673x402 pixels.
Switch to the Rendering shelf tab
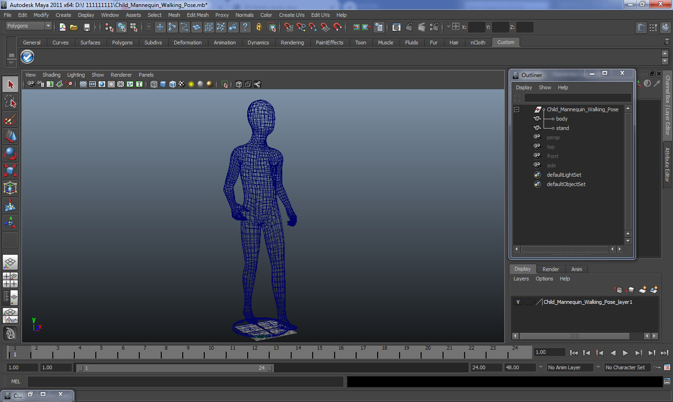coord(292,43)
